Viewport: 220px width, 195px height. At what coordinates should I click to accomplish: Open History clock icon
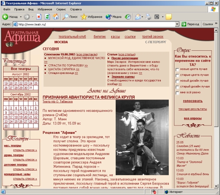(128, 17)
